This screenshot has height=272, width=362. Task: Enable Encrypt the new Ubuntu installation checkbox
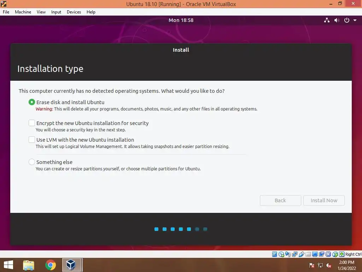pos(31,123)
